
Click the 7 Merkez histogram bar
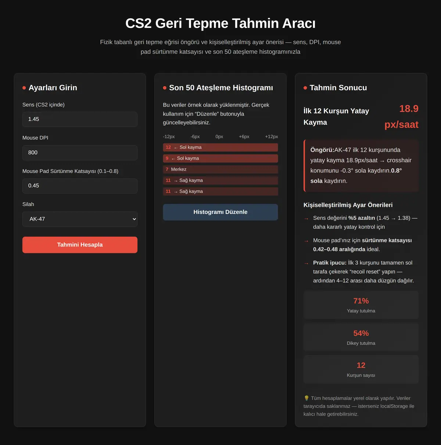(220, 169)
